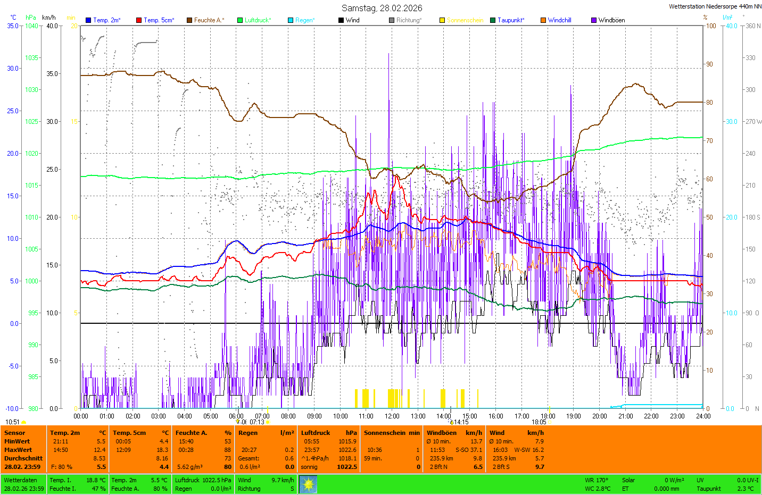The image size is (762, 495).
Task: Click the red Temp. 5cm legend square
Action: tap(139, 20)
